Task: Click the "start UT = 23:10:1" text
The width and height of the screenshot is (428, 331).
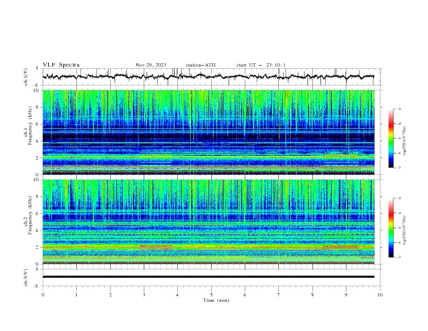Action: pyautogui.click(x=260, y=65)
